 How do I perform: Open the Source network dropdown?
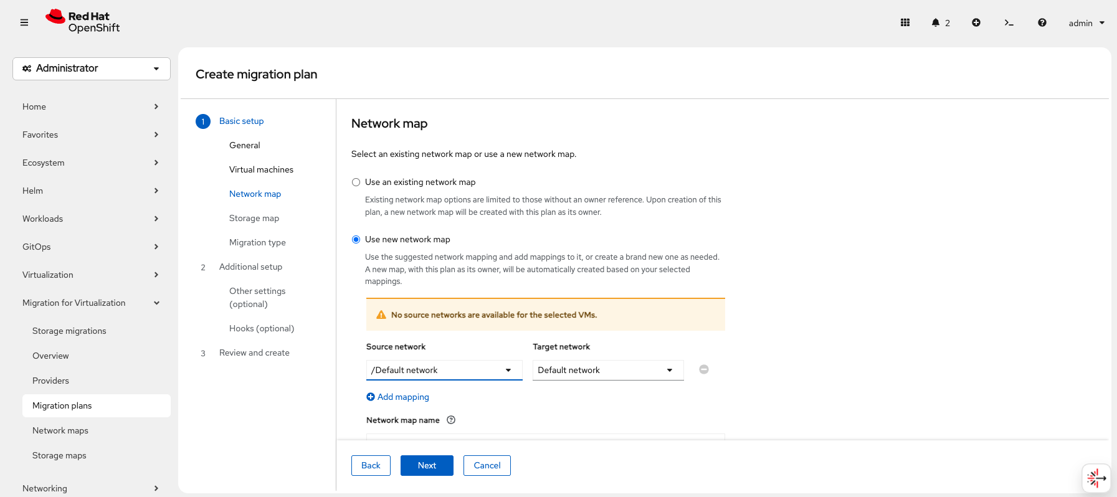[444, 370]
